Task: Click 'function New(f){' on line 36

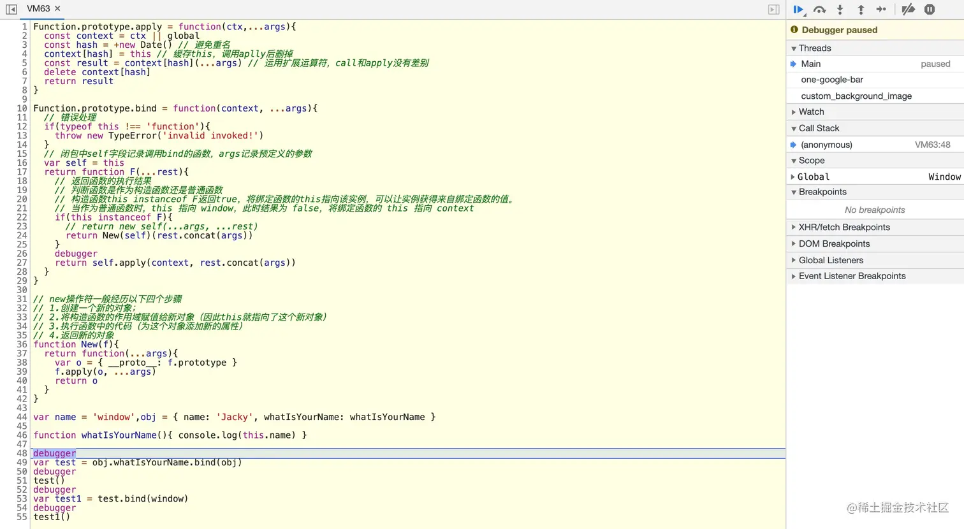Action: click(x=76, y=344)
